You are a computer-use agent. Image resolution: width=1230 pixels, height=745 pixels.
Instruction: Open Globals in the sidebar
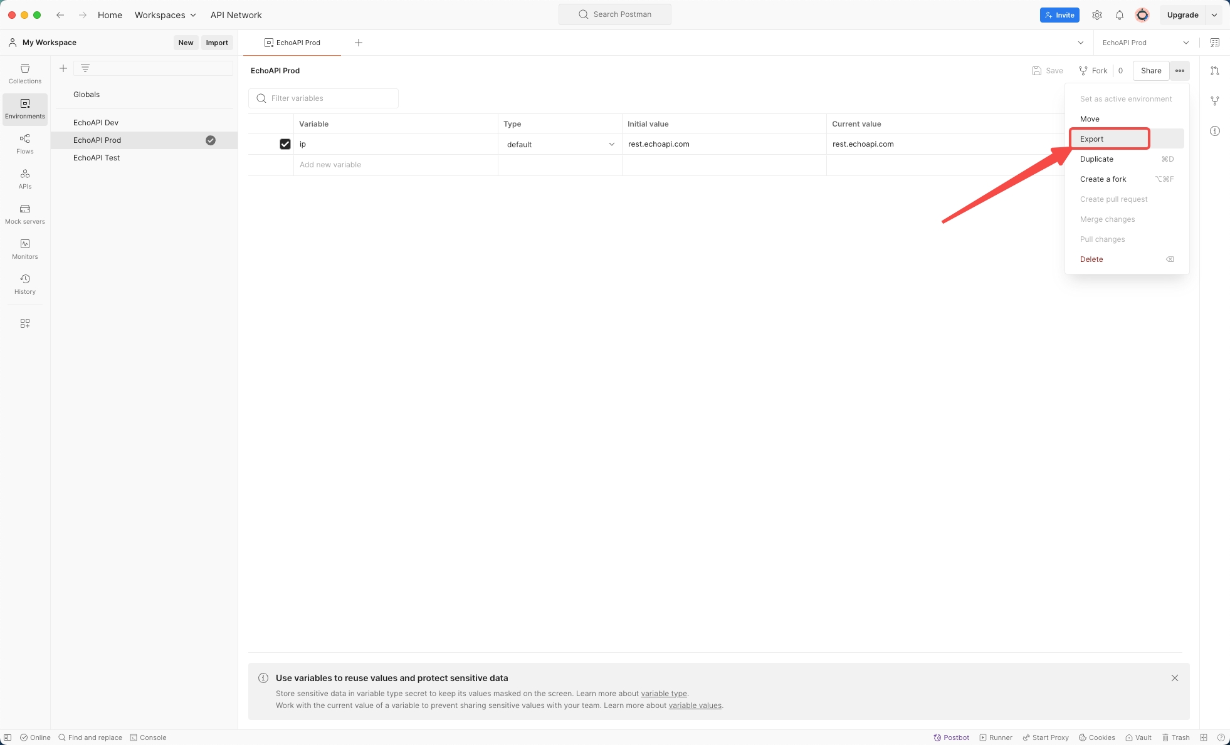click(144, 95)
